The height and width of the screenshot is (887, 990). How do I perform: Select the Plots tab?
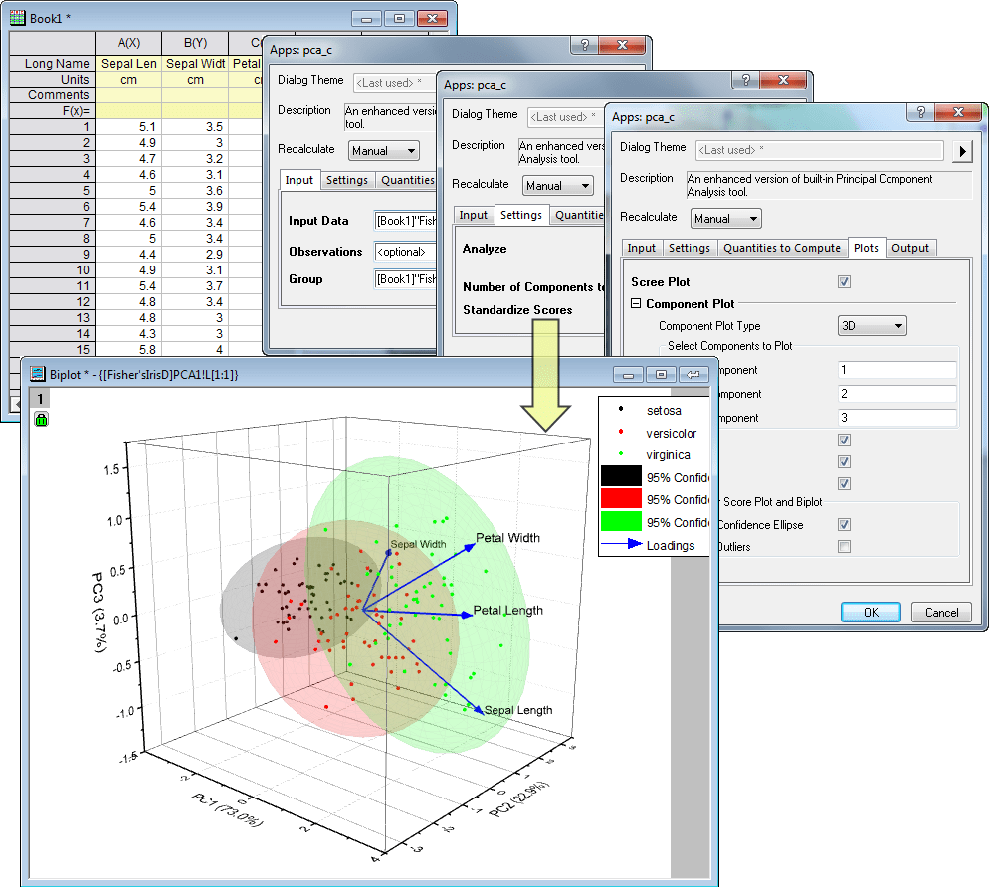pos(866,248)
